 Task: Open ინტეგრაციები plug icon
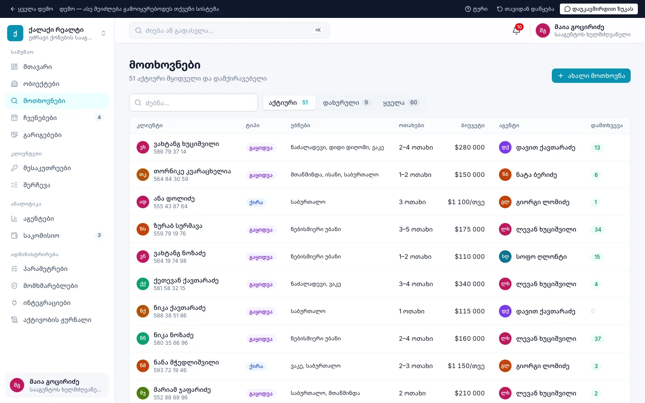coord(14,303)
